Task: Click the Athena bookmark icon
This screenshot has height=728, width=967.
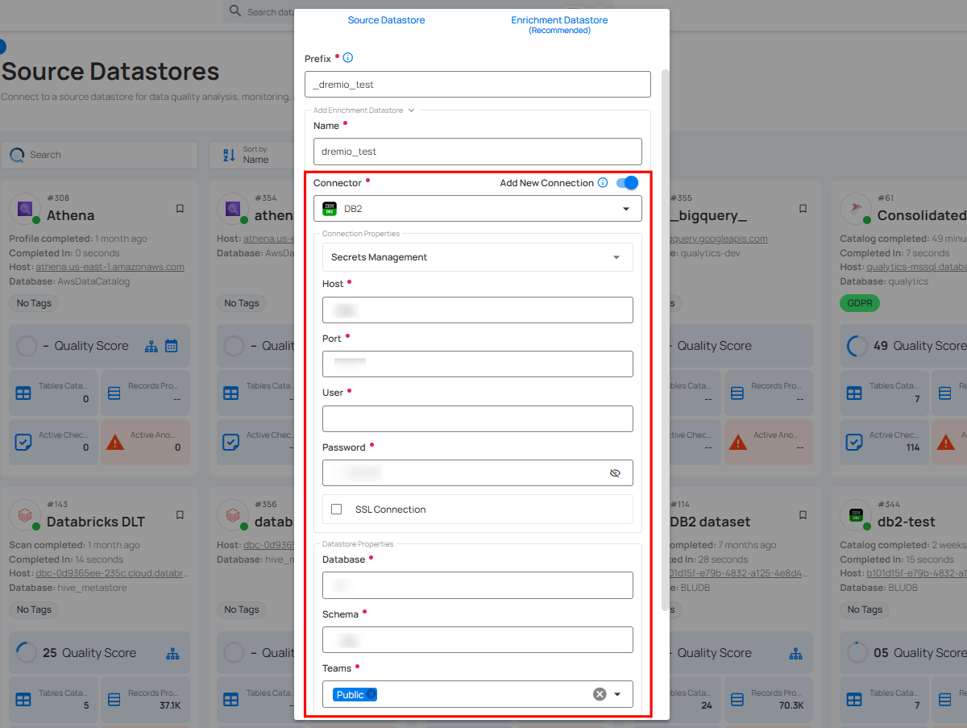Action: click(180, 209)
